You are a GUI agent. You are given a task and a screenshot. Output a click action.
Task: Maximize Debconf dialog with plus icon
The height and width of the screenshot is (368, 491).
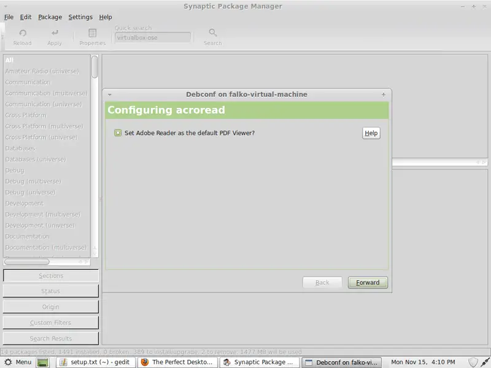coord(383,94)
